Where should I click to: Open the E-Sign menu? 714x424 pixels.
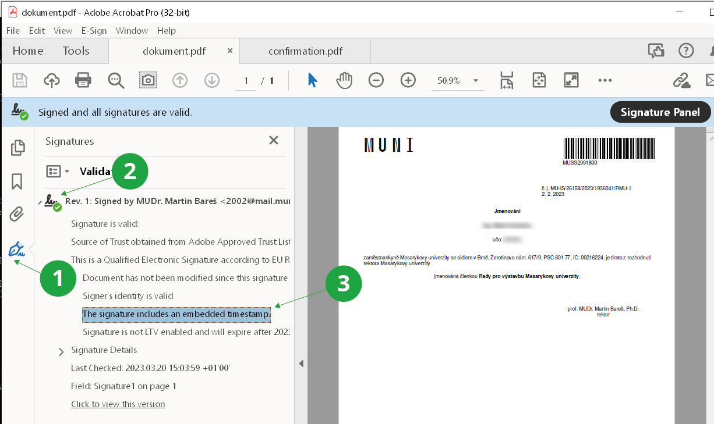coord(94,30)
